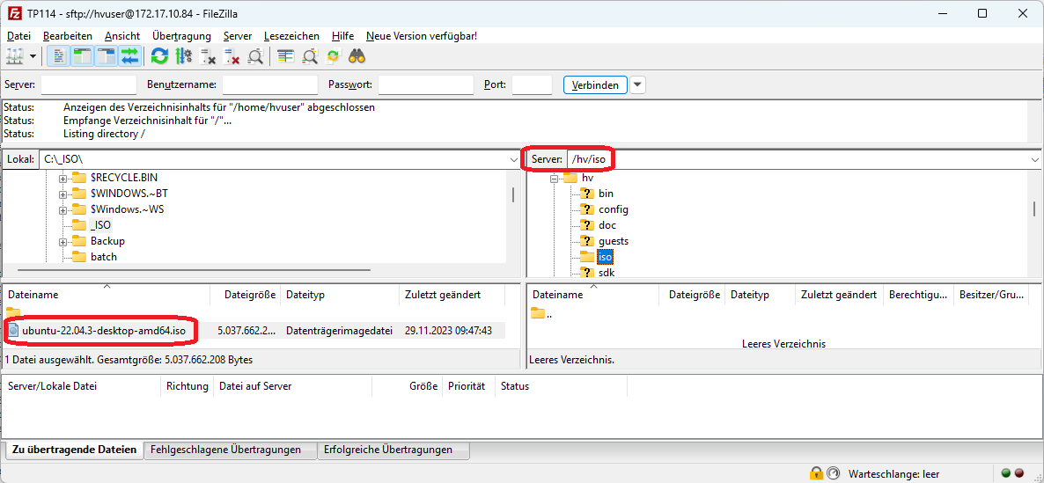Expand the $RECYCLE.BIN folder
This screenshot has width=1044, height=483.
tap(63, 178)
